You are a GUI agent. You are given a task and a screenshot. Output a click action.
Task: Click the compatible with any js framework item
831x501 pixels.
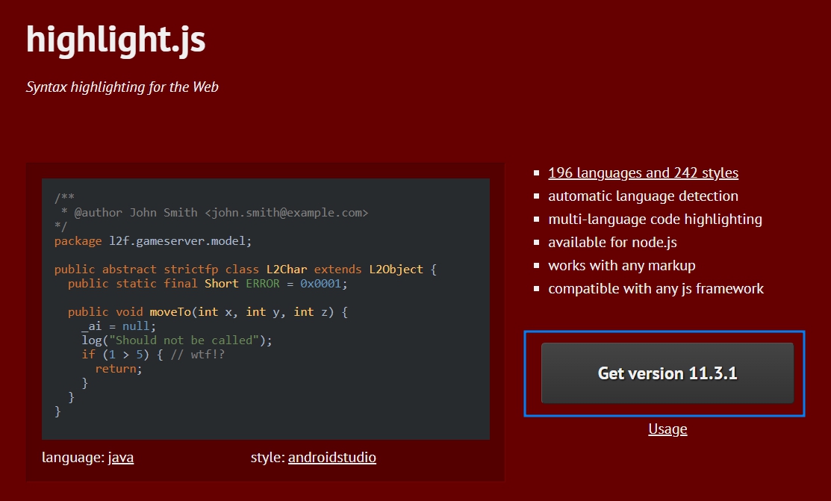point(656,289)
